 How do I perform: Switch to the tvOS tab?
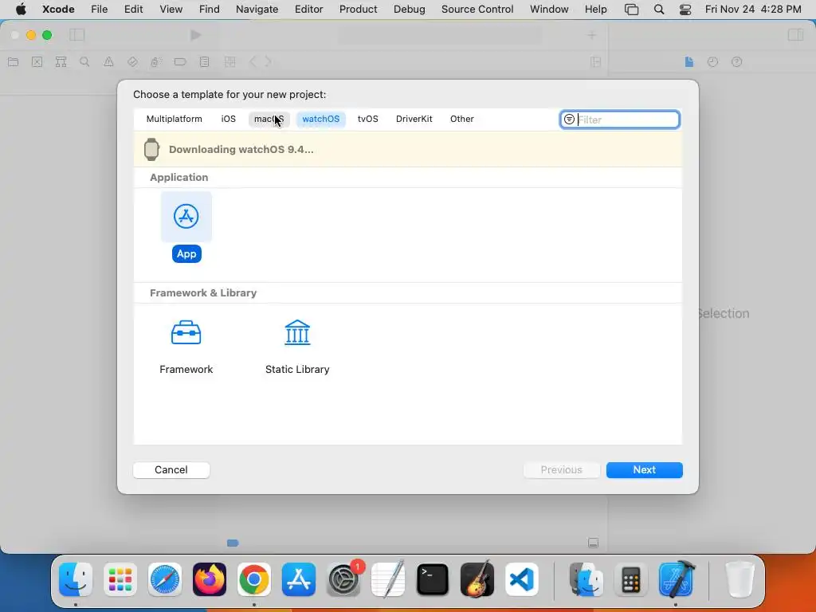click(x=368, y=119)
